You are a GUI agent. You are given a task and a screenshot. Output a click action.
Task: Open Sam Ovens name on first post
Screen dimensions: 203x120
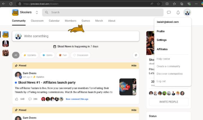(x=30, y=73)
